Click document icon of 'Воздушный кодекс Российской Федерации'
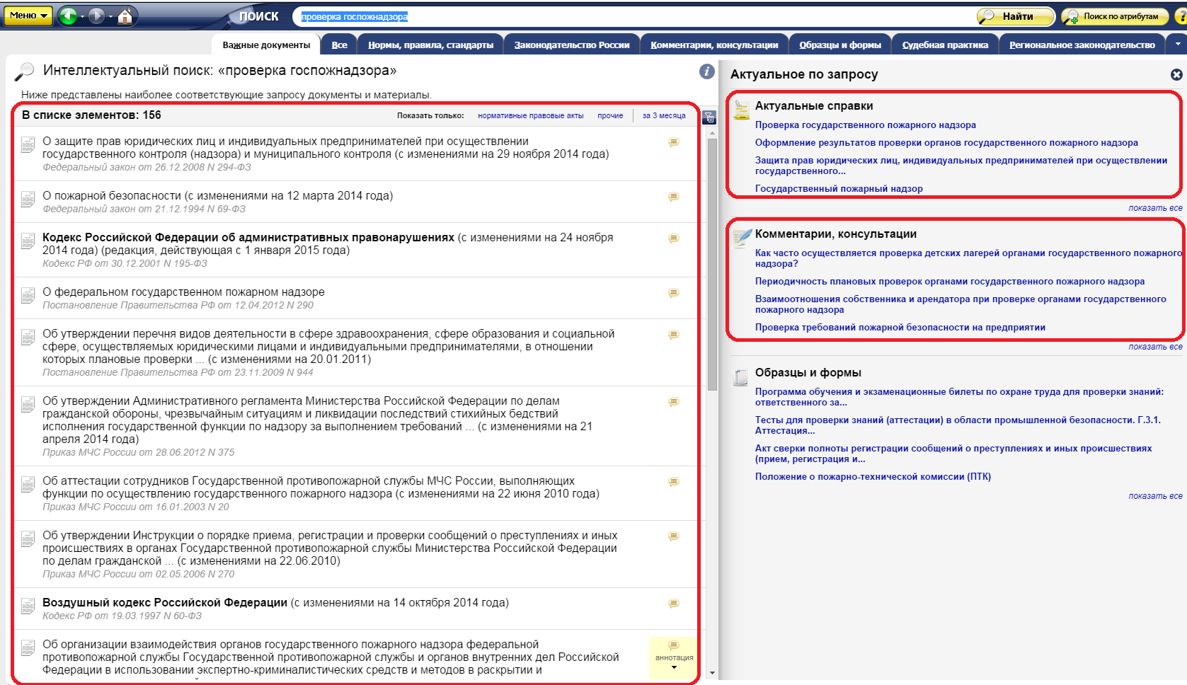 (28, 606)
